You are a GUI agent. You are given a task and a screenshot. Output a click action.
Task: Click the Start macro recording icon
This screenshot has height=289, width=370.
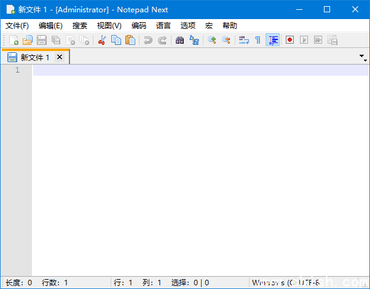(289, 40)
